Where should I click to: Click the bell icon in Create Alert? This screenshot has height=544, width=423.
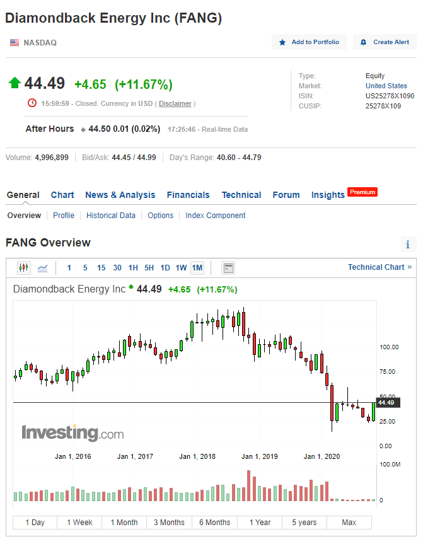pos(363,42)
